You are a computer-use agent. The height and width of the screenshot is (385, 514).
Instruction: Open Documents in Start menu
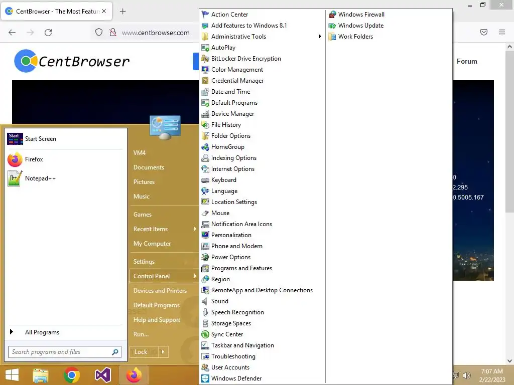(x=149, y=167)
